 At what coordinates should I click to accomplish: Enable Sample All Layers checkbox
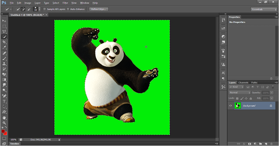pyautogui.click(x=45, y=9)
